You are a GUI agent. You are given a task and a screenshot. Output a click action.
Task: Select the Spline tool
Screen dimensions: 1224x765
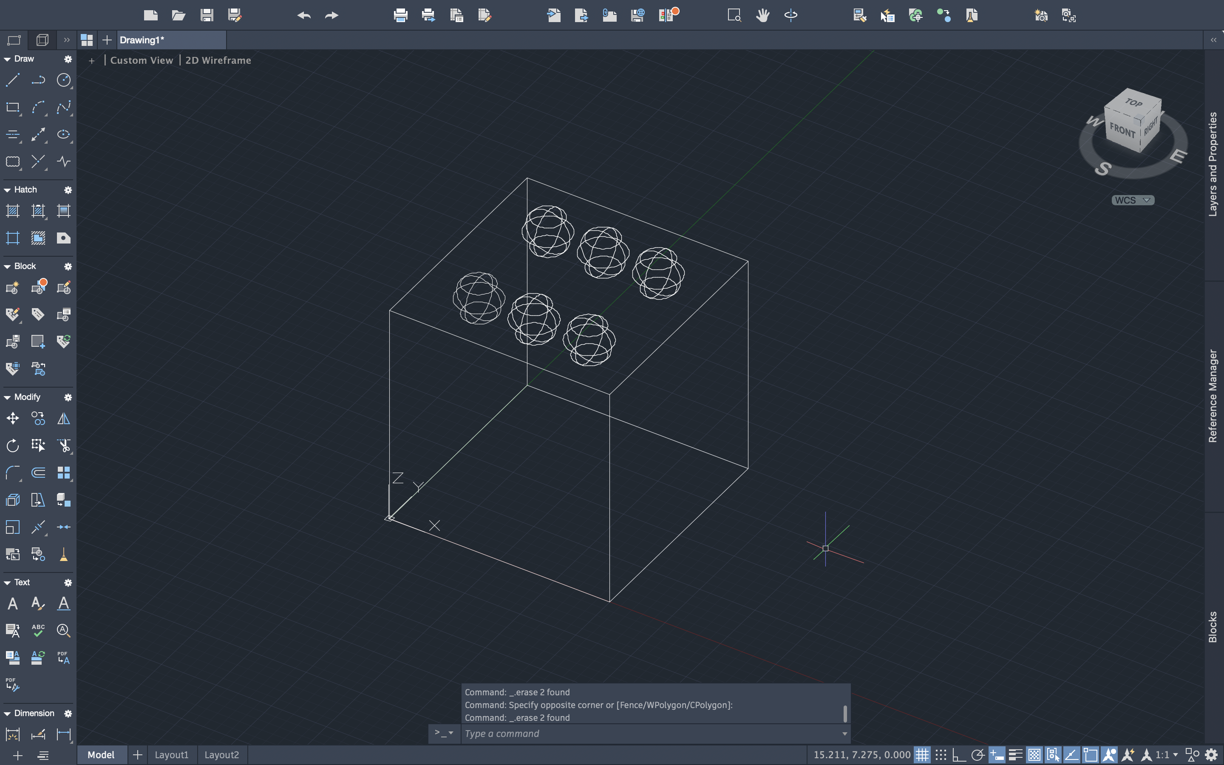(64, 107)
